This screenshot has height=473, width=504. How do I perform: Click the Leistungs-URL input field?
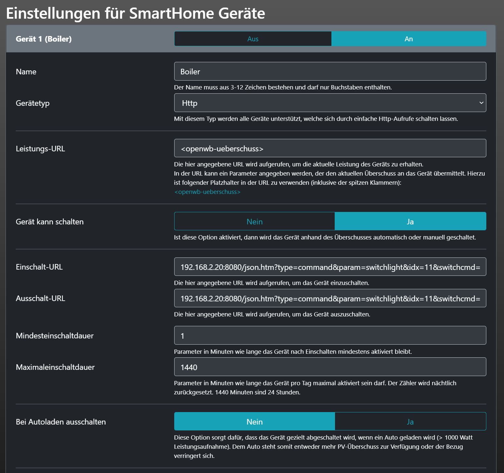(330, 148)
